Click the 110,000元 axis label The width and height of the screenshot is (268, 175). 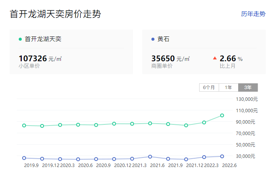pos(247,111)
